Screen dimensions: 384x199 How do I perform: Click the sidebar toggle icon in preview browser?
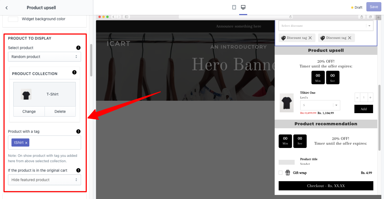126,17
